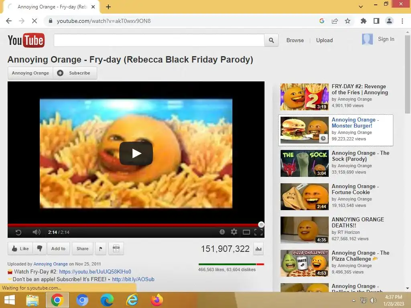
Task: Open Chrome extensions puzzle icon
Action: pos(363,21)
